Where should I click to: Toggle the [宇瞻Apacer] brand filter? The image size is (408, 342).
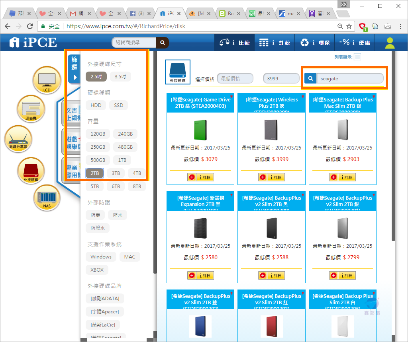(x=105, y=312)
